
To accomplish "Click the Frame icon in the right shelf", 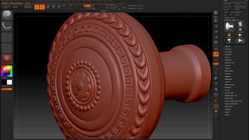I will [216, 73].
